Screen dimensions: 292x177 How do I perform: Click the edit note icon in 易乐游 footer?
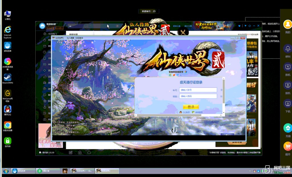pos(71,153)
